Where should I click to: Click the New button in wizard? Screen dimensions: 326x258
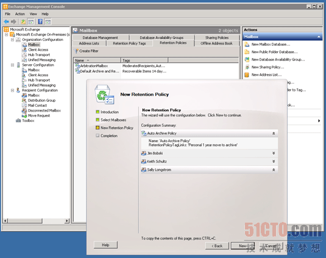(243, 246)
